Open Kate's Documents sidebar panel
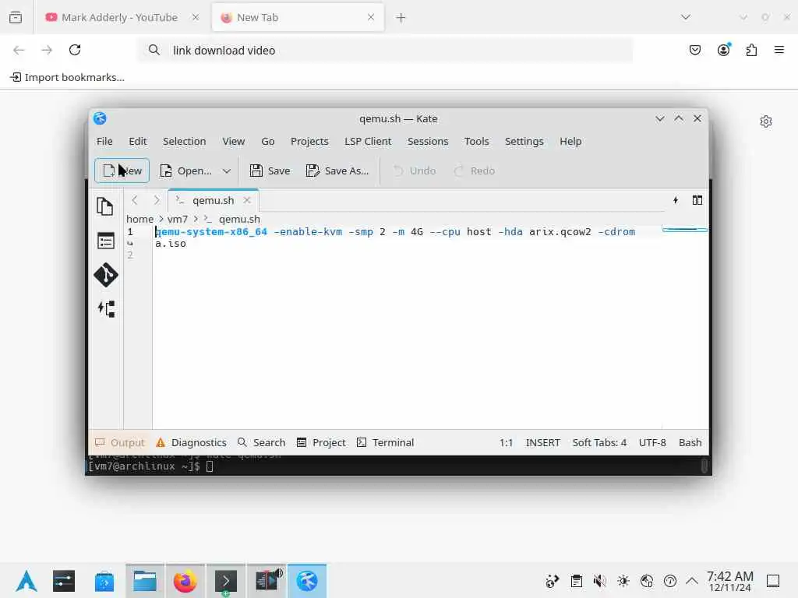This screenshot has height=598, width=798. [x=105, y=206]
